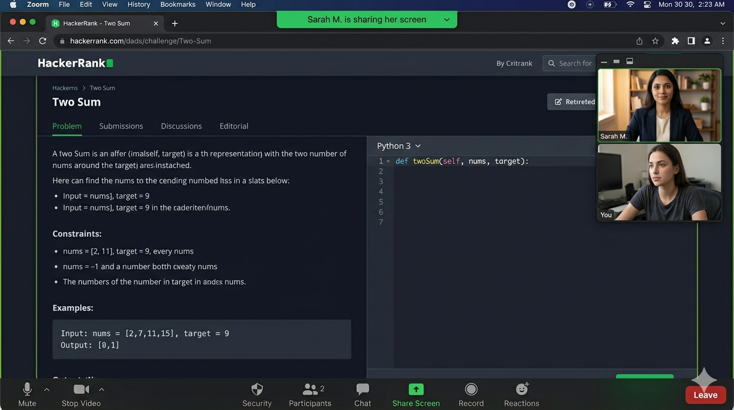
Task: Leave the meeting
Action: [705, 395]
